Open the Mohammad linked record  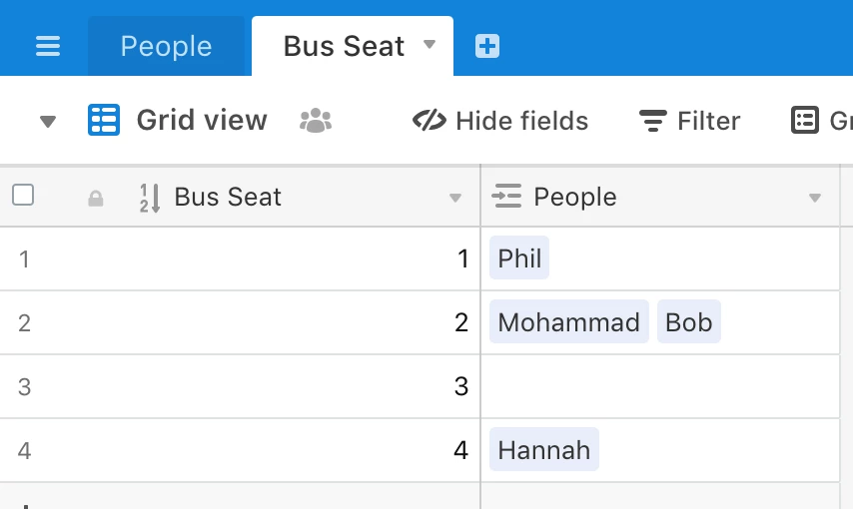pos(568,322)
